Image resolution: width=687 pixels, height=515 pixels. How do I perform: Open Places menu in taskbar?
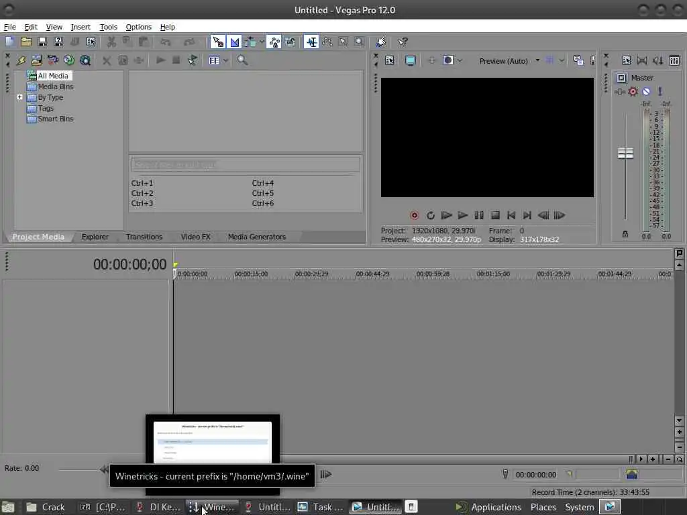pos(543,507)
